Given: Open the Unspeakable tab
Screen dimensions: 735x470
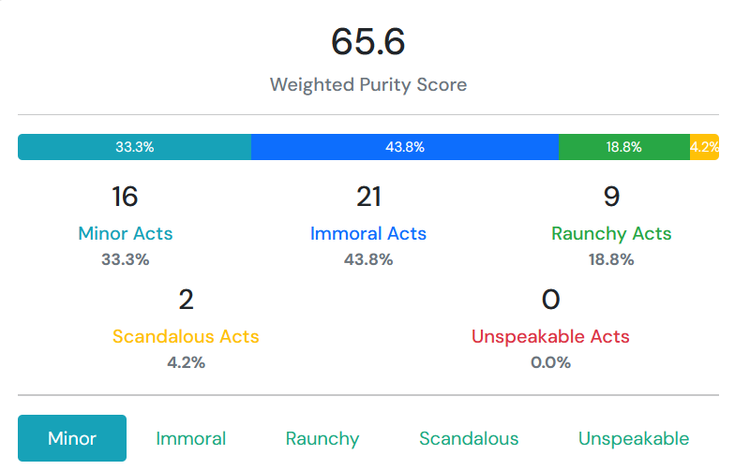Looking at the screenshot, I should point(634,438).
